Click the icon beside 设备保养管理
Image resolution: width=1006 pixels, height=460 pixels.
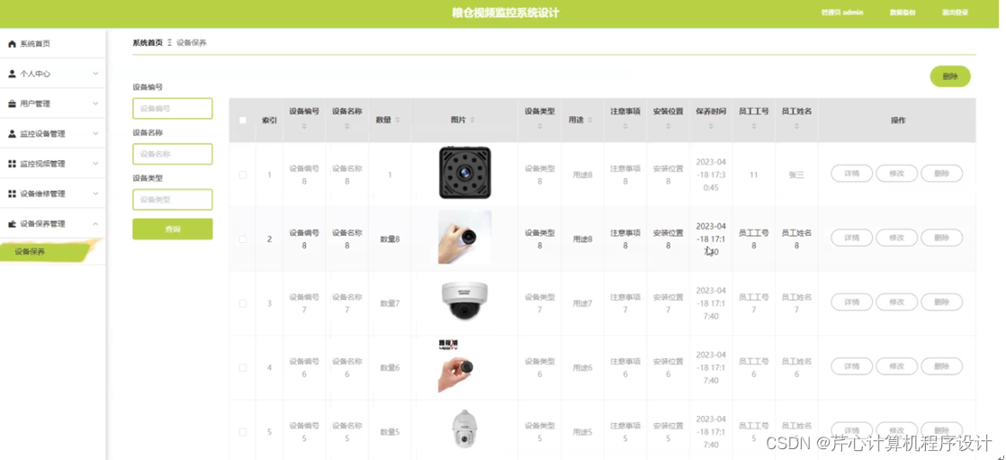coord(12,224)
